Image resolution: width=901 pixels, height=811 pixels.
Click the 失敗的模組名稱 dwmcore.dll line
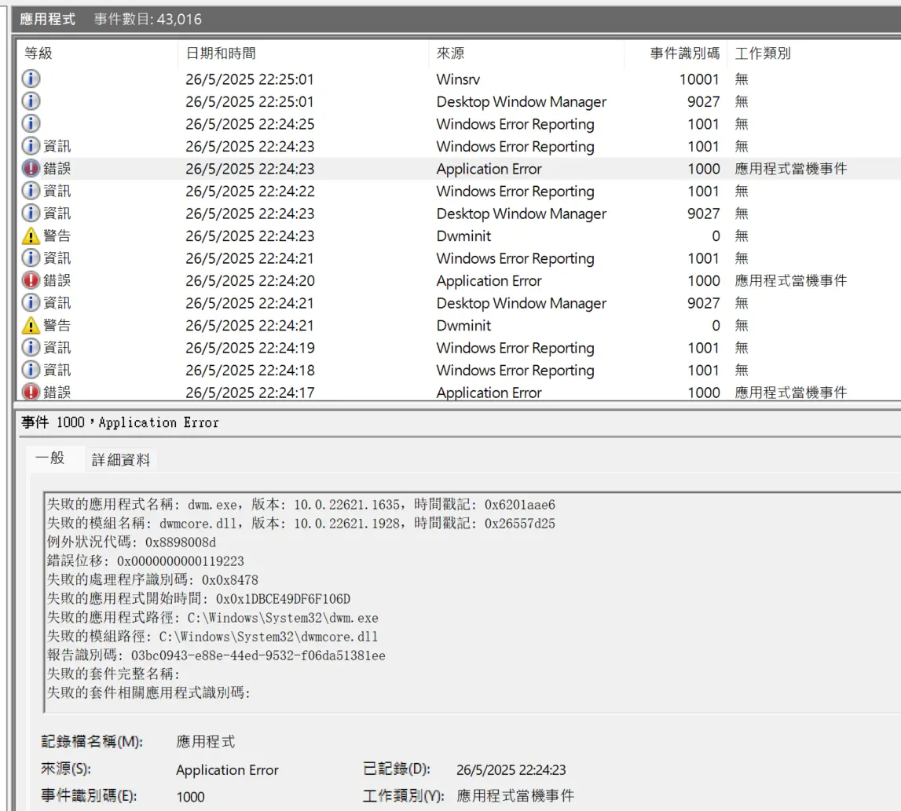301,524
